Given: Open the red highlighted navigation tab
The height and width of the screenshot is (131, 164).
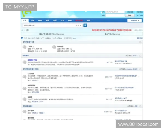Looking at the screenshot, I should pyautogui.click(x=79, y=20).
